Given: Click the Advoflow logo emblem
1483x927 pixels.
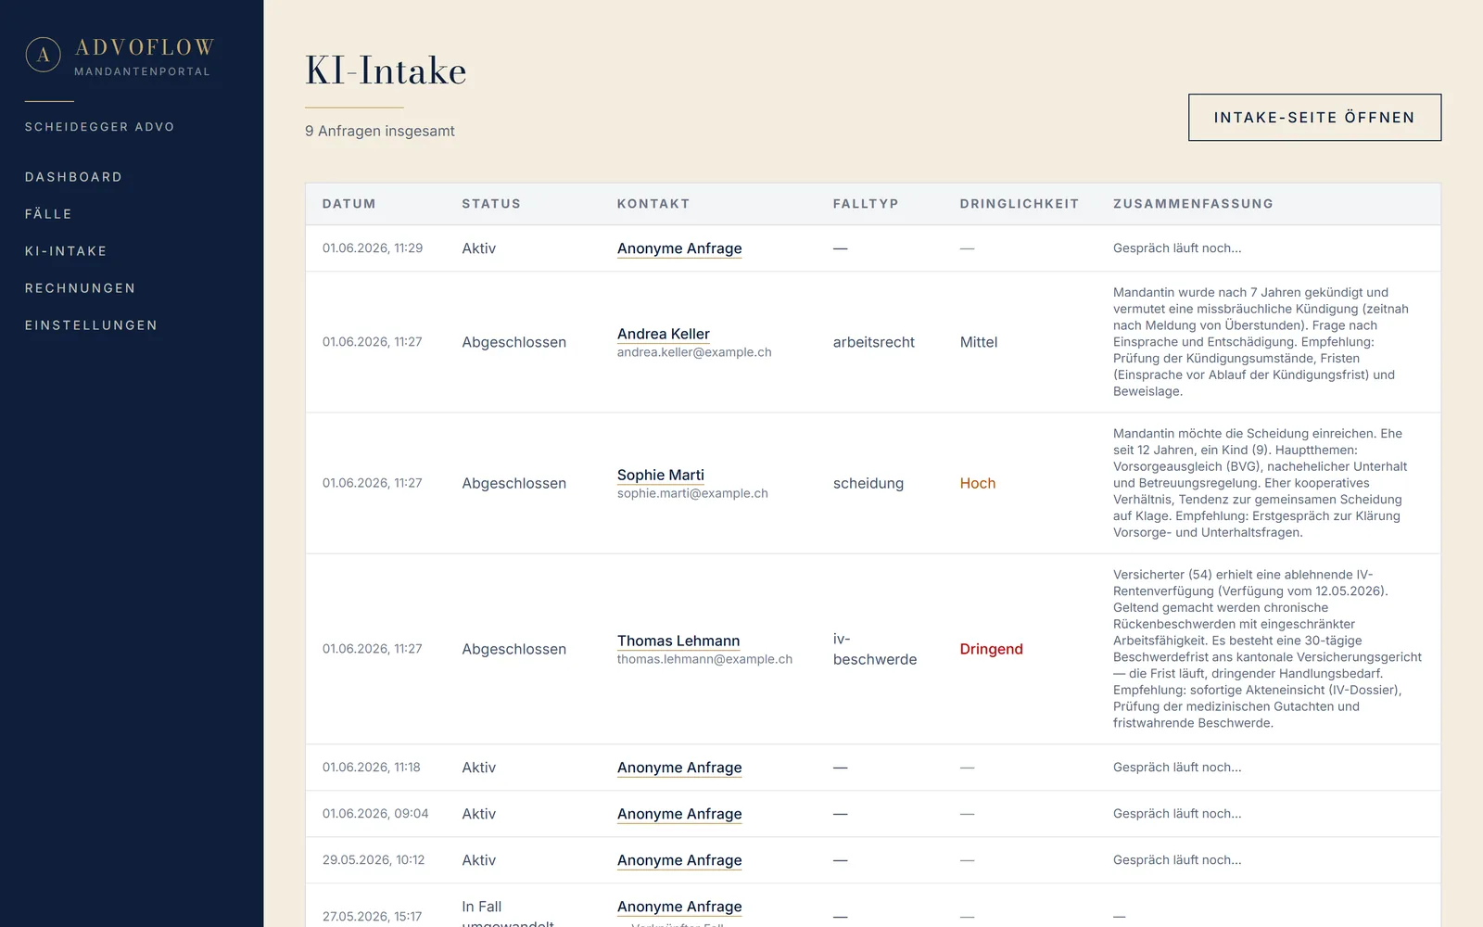Looking at the screenshot, I should tap(44, 56).
